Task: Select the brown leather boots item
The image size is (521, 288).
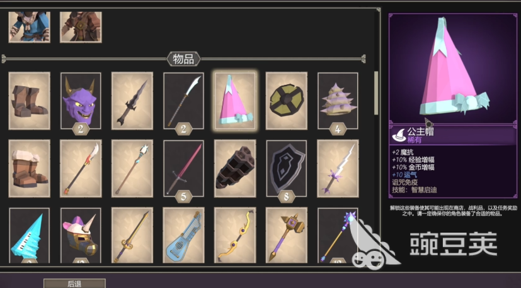Action: pyautogui.click(x=29, y=101)
